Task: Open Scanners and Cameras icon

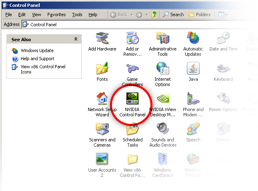Action: (x=102, y=129)
